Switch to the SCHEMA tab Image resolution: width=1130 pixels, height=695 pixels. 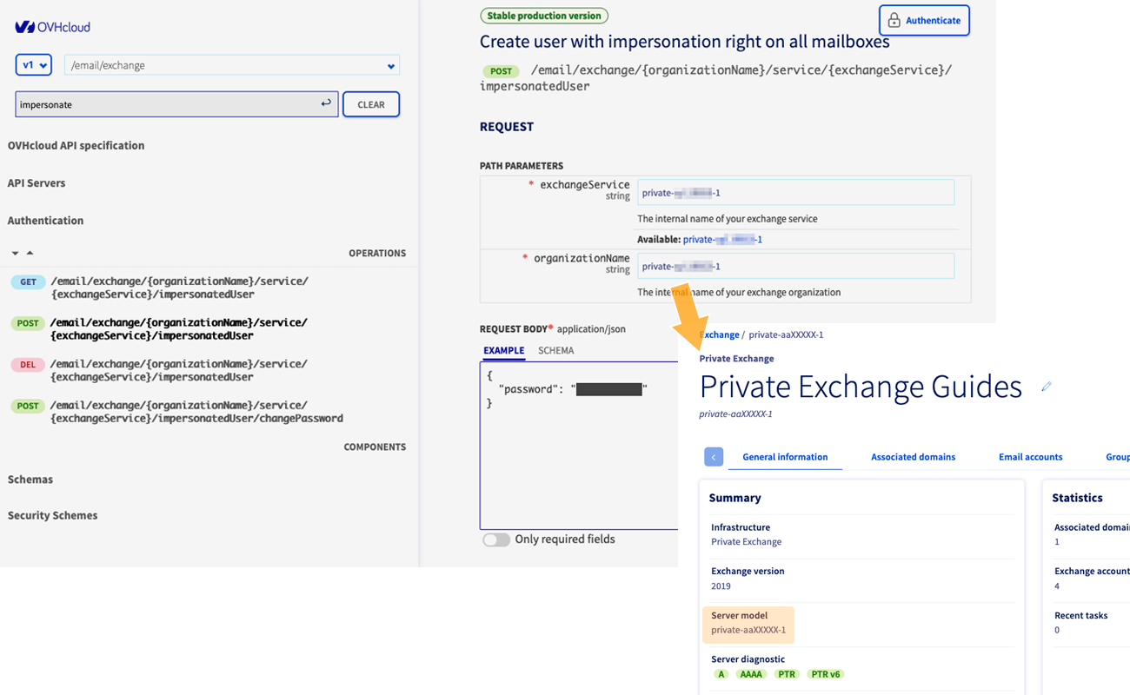(555, 350)
